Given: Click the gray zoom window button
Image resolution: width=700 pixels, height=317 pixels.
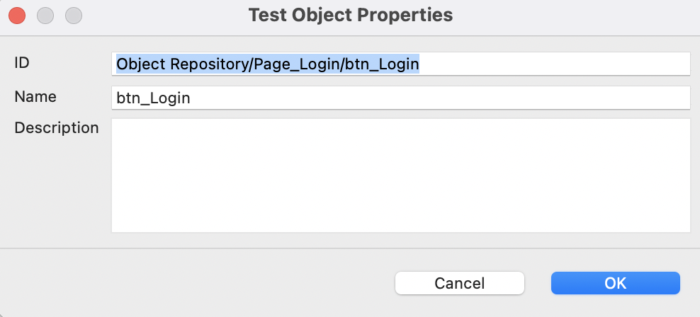Looking at the screenshot, I should [x=73, y=14].
